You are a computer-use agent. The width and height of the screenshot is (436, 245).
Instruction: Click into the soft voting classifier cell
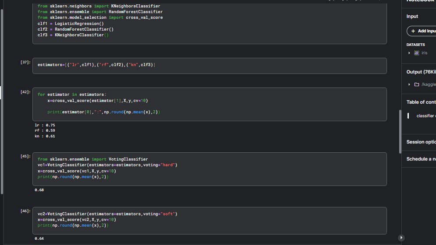coord(209,220)
